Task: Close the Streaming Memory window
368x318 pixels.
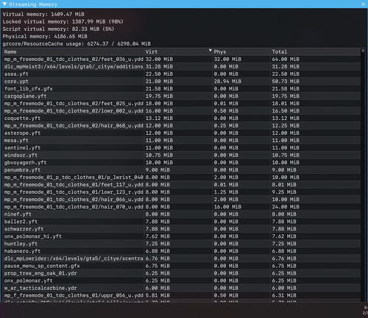Action: [x=364, y=4]
